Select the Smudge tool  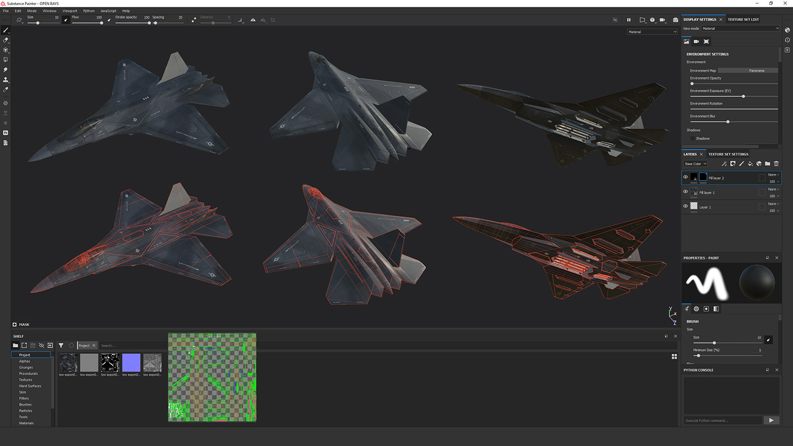point(6,69)
